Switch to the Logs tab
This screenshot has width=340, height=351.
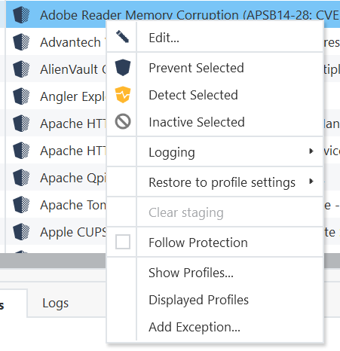(55, 303)
